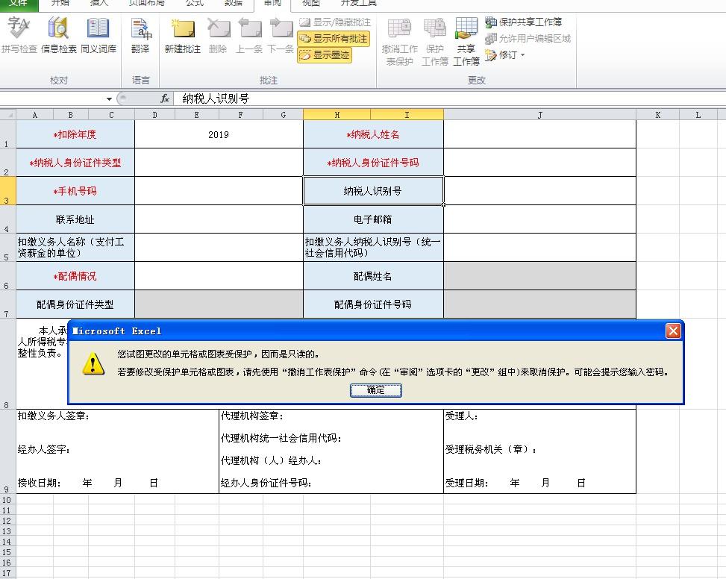The width and height of the screenshot is (726, 579).
Task: Click 确定 in the Excel warning dialog
Action: (x=375, y=390)
